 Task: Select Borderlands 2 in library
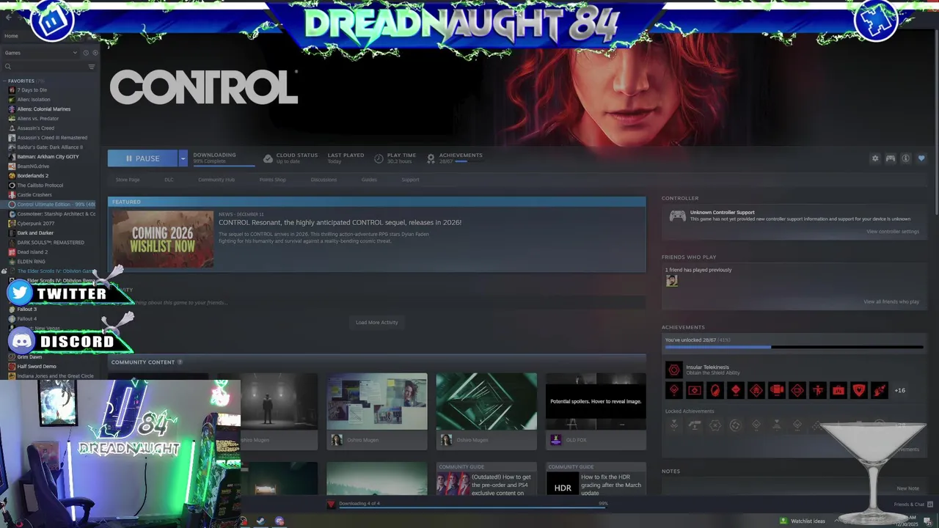pyautogui.click(x=32, y=176)
